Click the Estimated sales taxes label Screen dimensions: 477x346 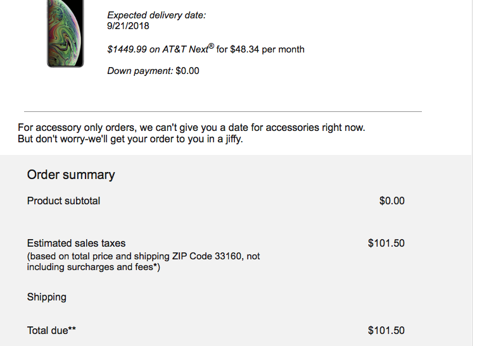[x=76, y=244]
